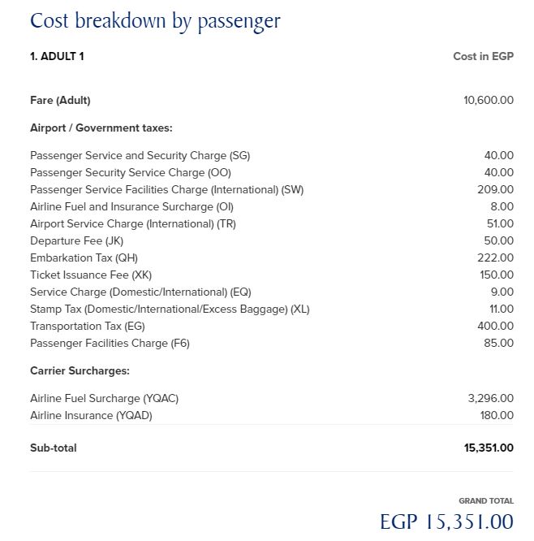
Task: Click the 'Airport / Government taxes:' section heading
Action: click(x=101, y=128)
